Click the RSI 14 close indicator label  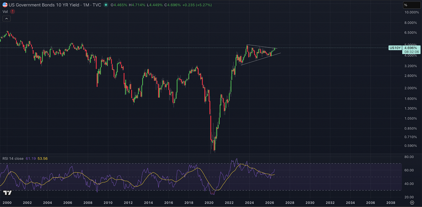pos(14,158)
